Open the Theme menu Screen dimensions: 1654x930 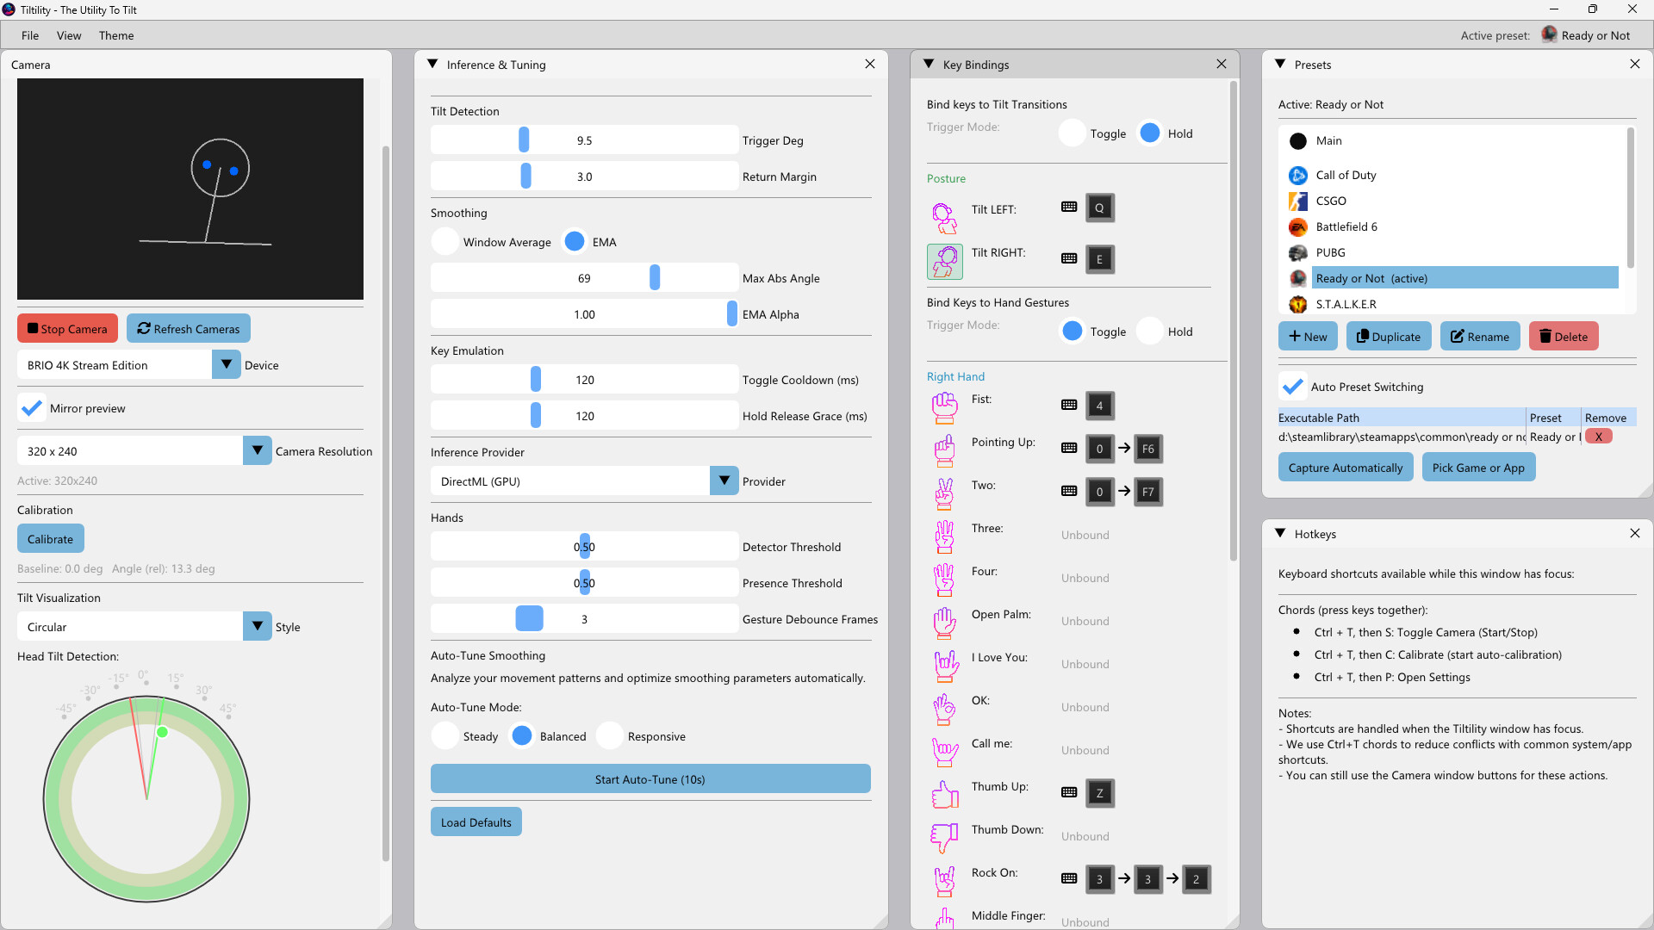(115, 35)
